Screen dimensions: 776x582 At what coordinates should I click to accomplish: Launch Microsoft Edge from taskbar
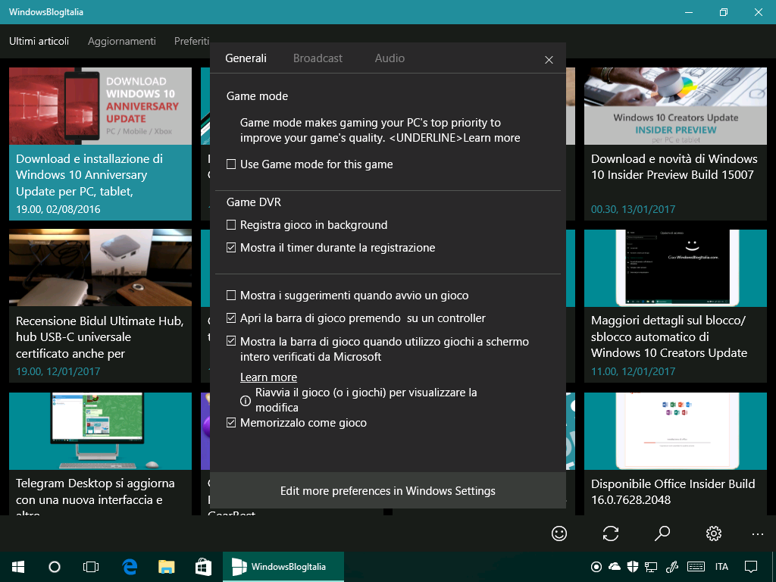(x=130, y=567)
